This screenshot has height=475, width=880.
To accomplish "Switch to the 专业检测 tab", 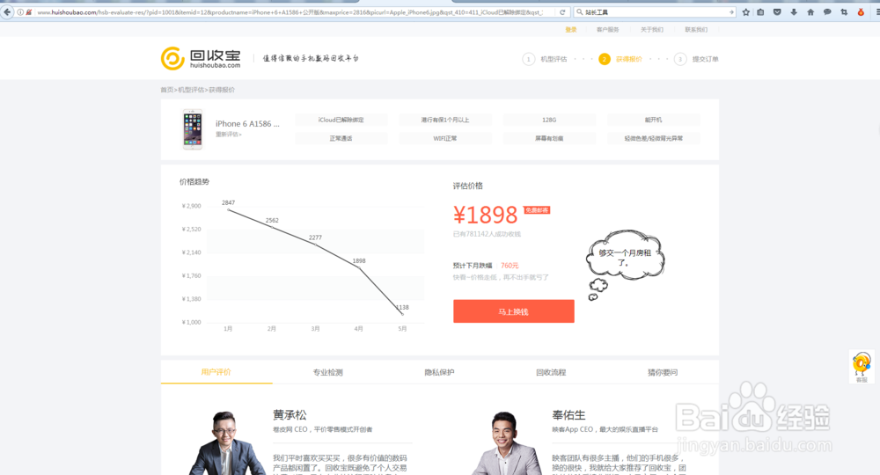I will coord(327,372).
